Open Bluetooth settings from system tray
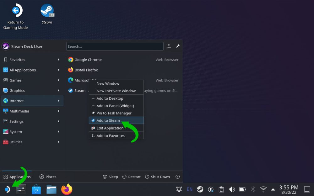314x196 pixels. pos(253,189)
